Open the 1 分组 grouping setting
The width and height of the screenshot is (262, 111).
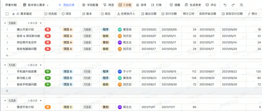pyautogui.click(x=125, y=5)
